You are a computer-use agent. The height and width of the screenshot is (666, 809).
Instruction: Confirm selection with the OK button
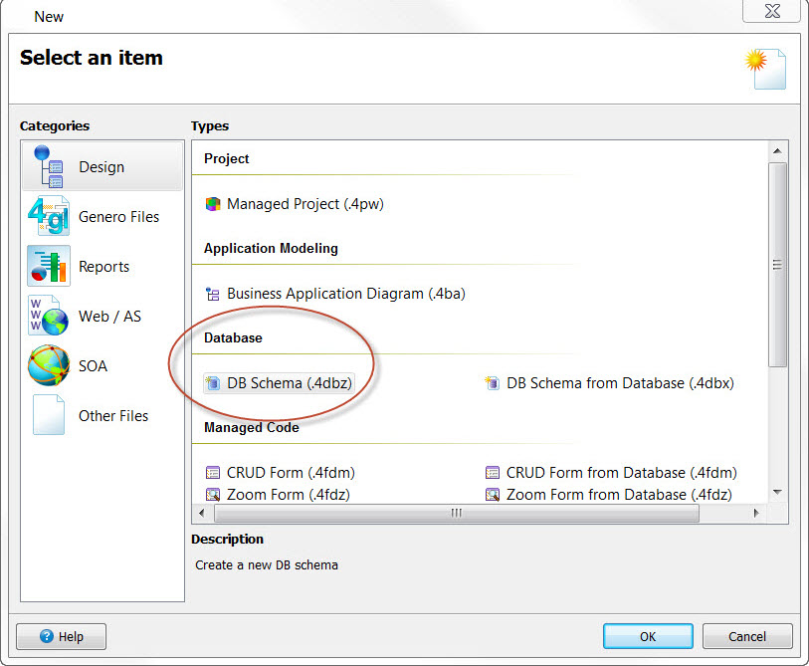coord(648,636)
